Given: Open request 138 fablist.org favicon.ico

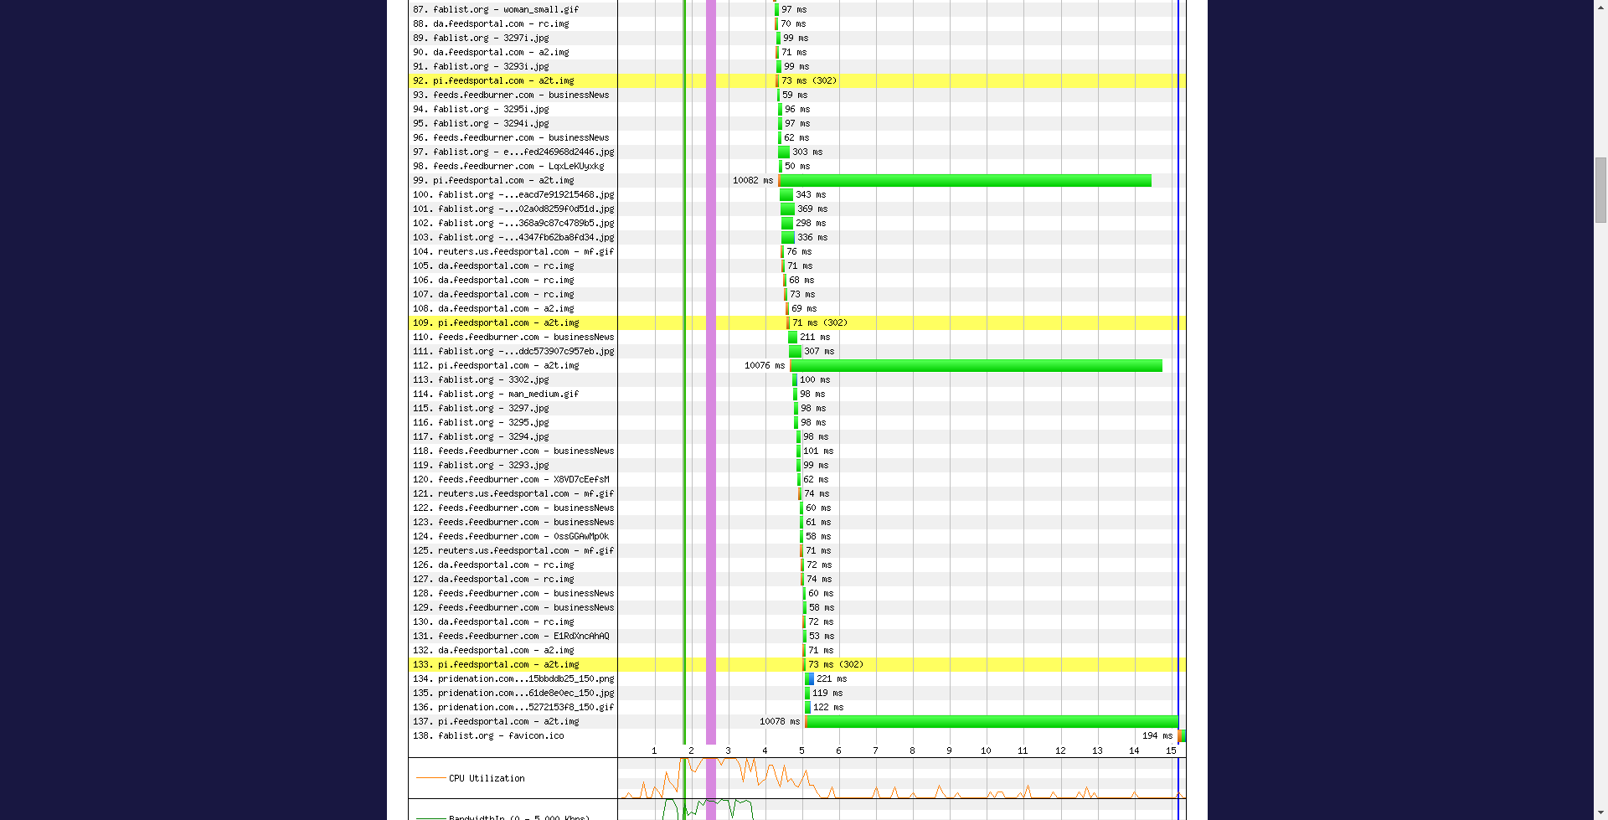Looking at the screenshot, I should pos(500,736).
